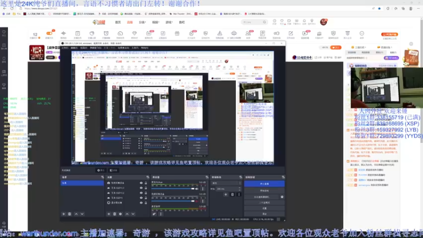Delete selected source with Sources trash icon
This screenshot has width=423, height=238.
pos(115,214)
